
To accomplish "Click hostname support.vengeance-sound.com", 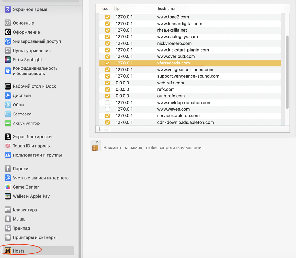I will point(188,76).
